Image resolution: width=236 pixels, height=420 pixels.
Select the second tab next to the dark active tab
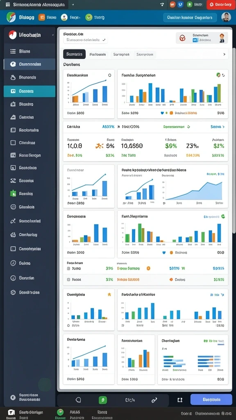click(x=98, y=54)
